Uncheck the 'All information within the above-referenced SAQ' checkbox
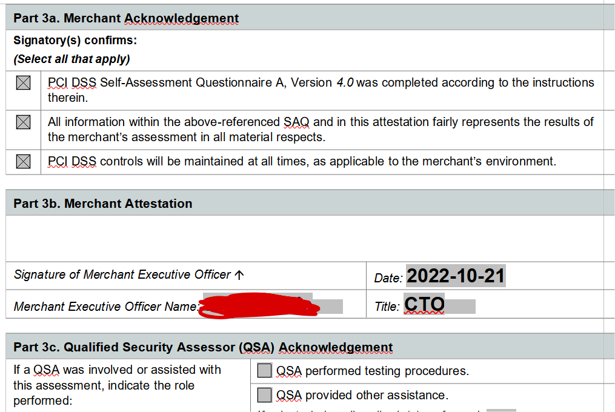This screenshot has width=615, height=412. tap(23, 122)
